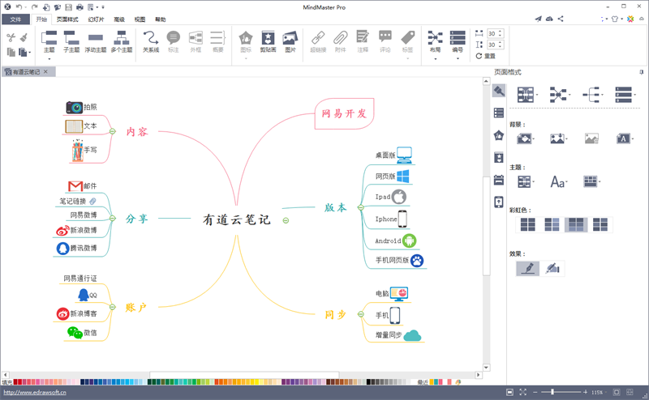
Task: Insert a 概要 summary
Action: pos(217,42)
